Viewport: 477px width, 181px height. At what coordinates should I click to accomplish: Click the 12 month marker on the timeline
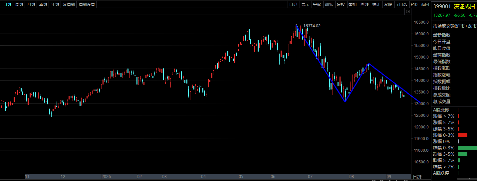(x=63, y=177)
